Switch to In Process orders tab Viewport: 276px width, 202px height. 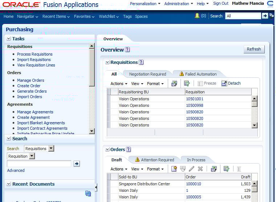[196, 160]
